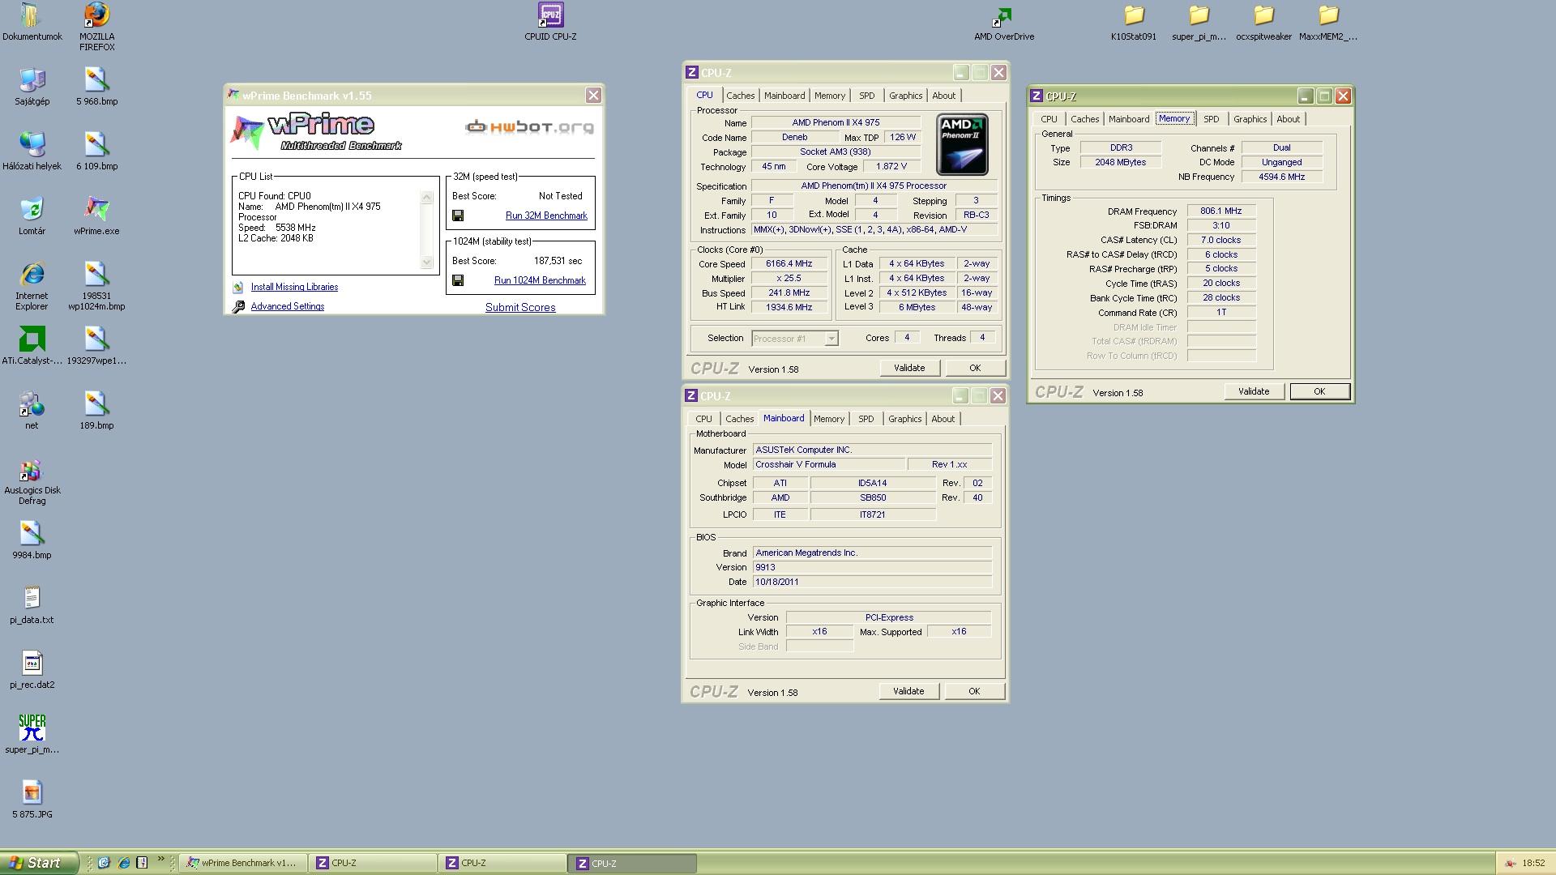
Task: Click Run 32M Benchmark link
Action: tap(546, 216)
